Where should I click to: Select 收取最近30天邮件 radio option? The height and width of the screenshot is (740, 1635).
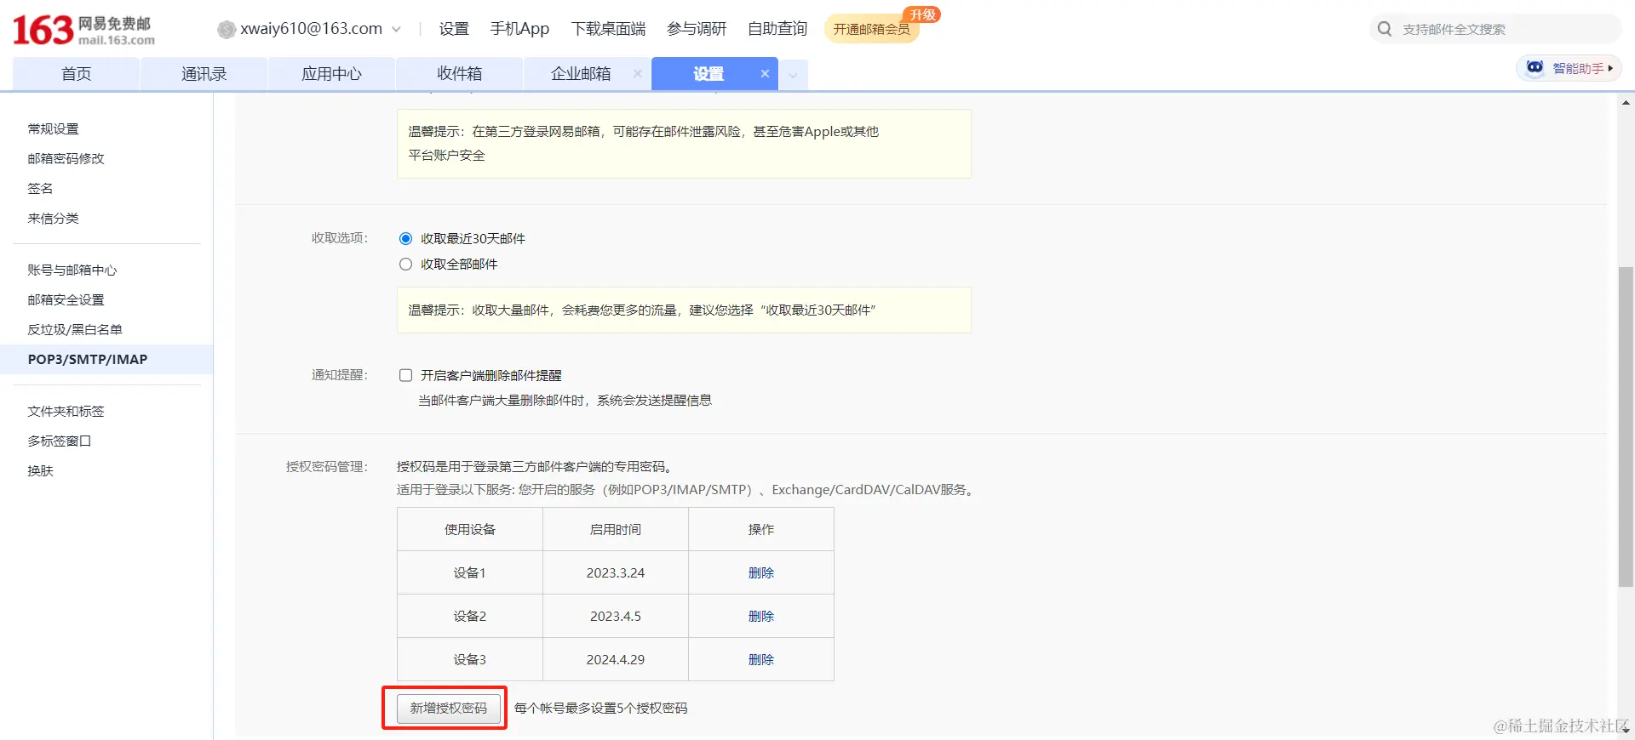pyautogui.click(x=405, y=239)
